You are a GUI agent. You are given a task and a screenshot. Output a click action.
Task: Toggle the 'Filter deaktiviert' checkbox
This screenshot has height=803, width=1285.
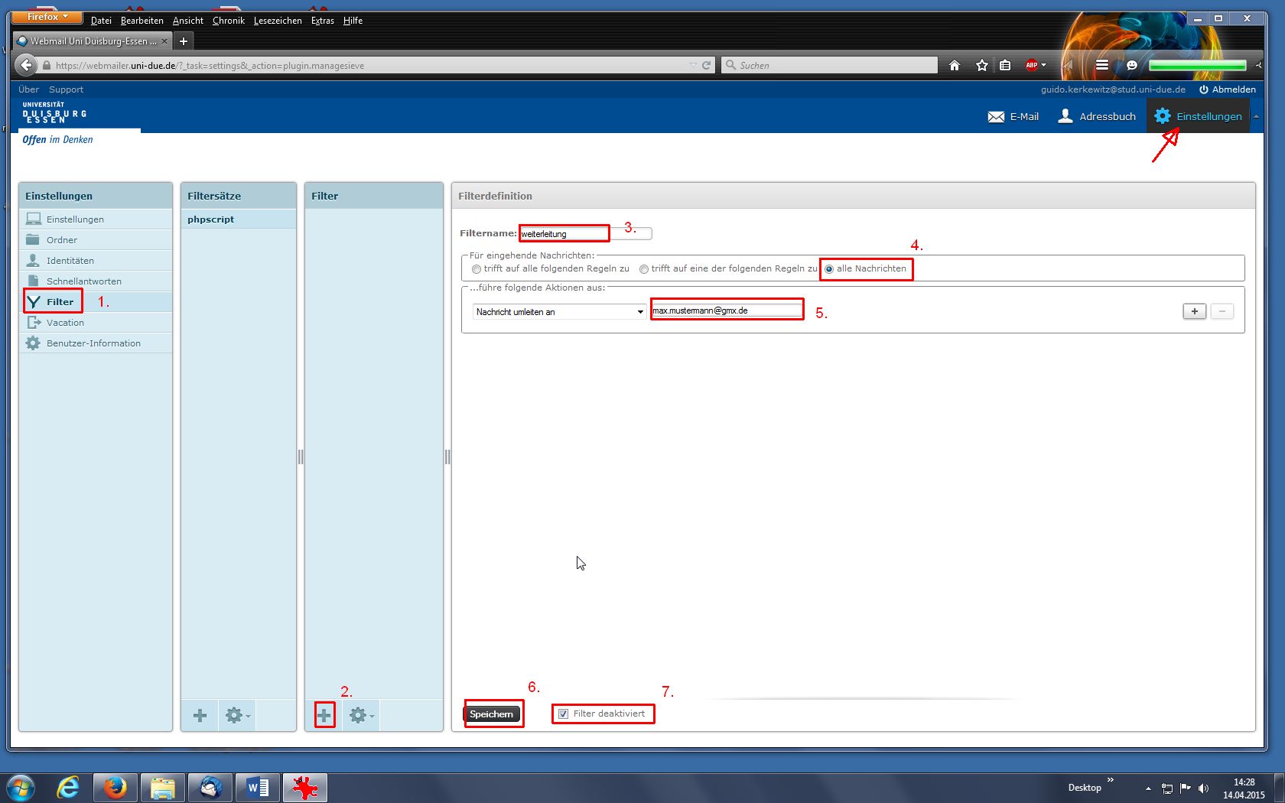point(564,714)
